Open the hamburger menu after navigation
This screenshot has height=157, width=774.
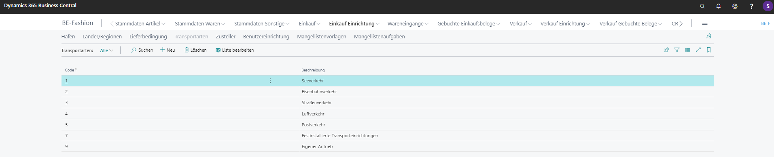tap(705, 23)
